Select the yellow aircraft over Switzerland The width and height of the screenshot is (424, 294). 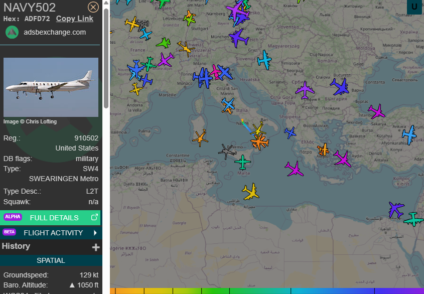(186, 49)
